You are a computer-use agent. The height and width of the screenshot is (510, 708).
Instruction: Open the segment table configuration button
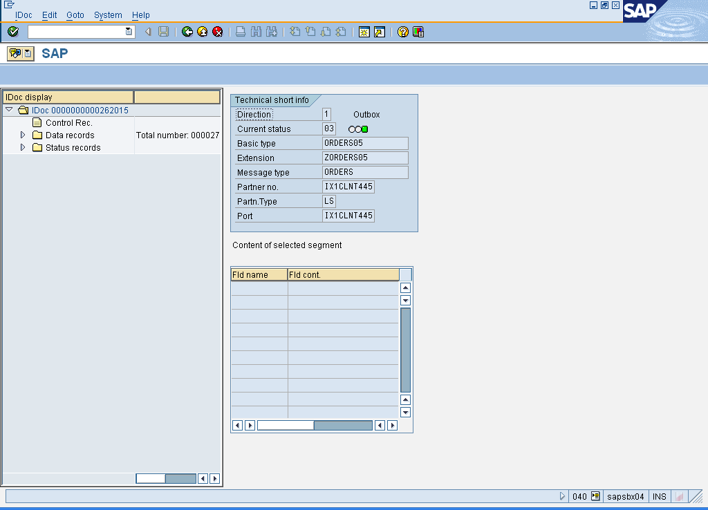405,274
